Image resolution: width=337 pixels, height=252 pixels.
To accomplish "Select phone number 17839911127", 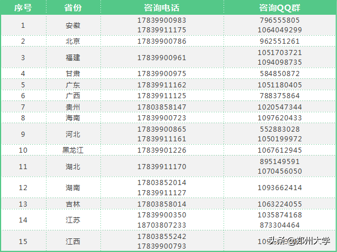I will [162, 193].
